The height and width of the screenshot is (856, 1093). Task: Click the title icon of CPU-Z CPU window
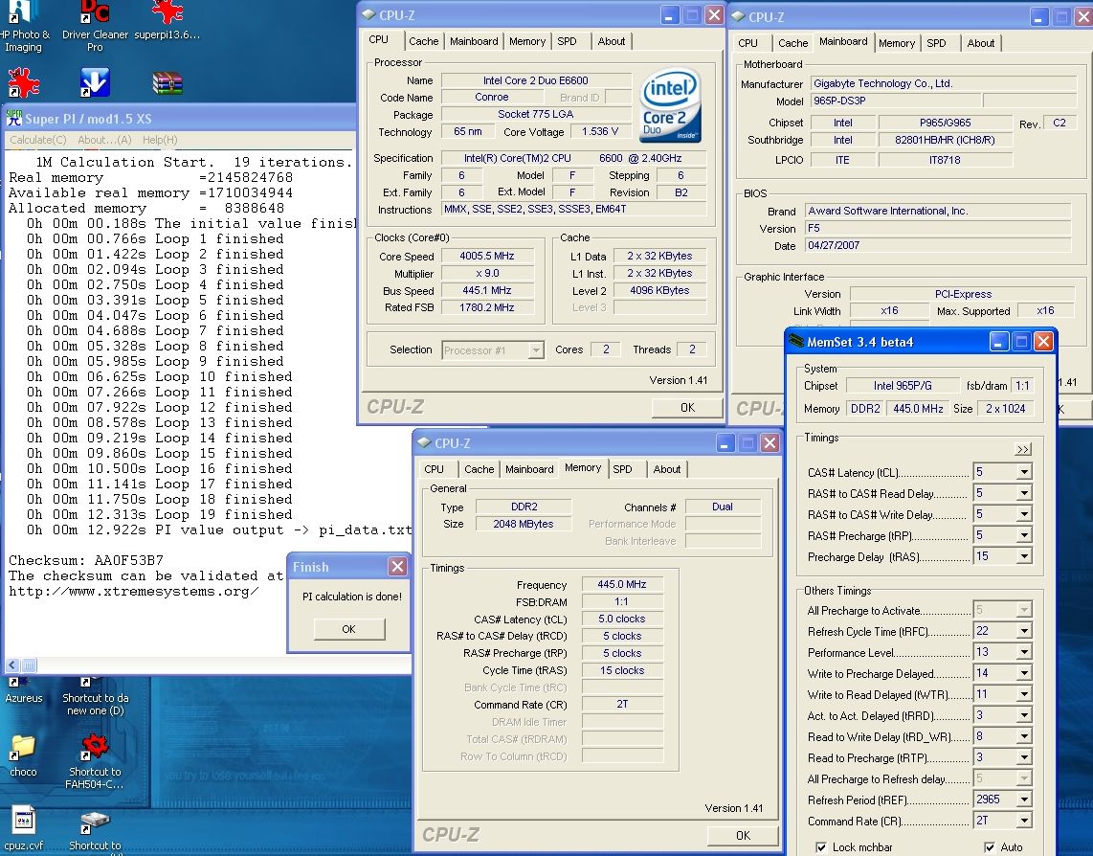[x=368, y=14]
